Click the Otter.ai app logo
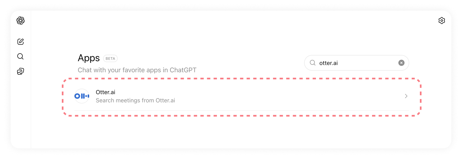This screenshot has height=159, width=462. (82, 96)
